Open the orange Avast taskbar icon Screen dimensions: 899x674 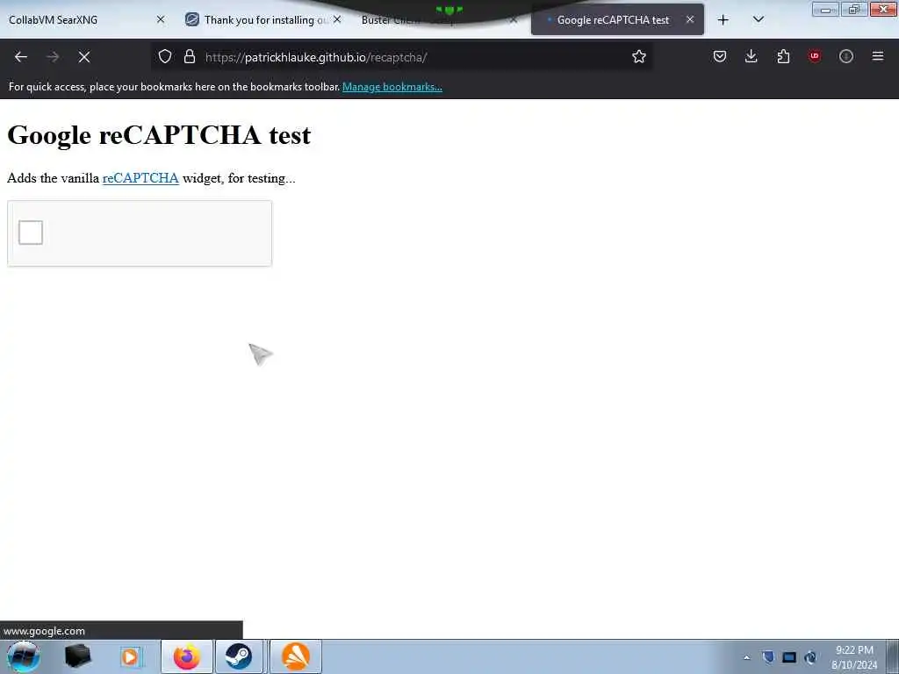pos(296,656)
